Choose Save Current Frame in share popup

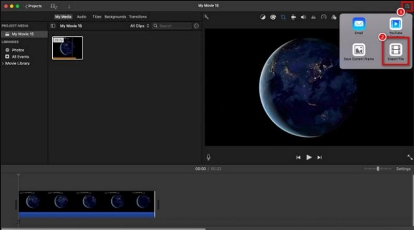click(x=359, y=52)
